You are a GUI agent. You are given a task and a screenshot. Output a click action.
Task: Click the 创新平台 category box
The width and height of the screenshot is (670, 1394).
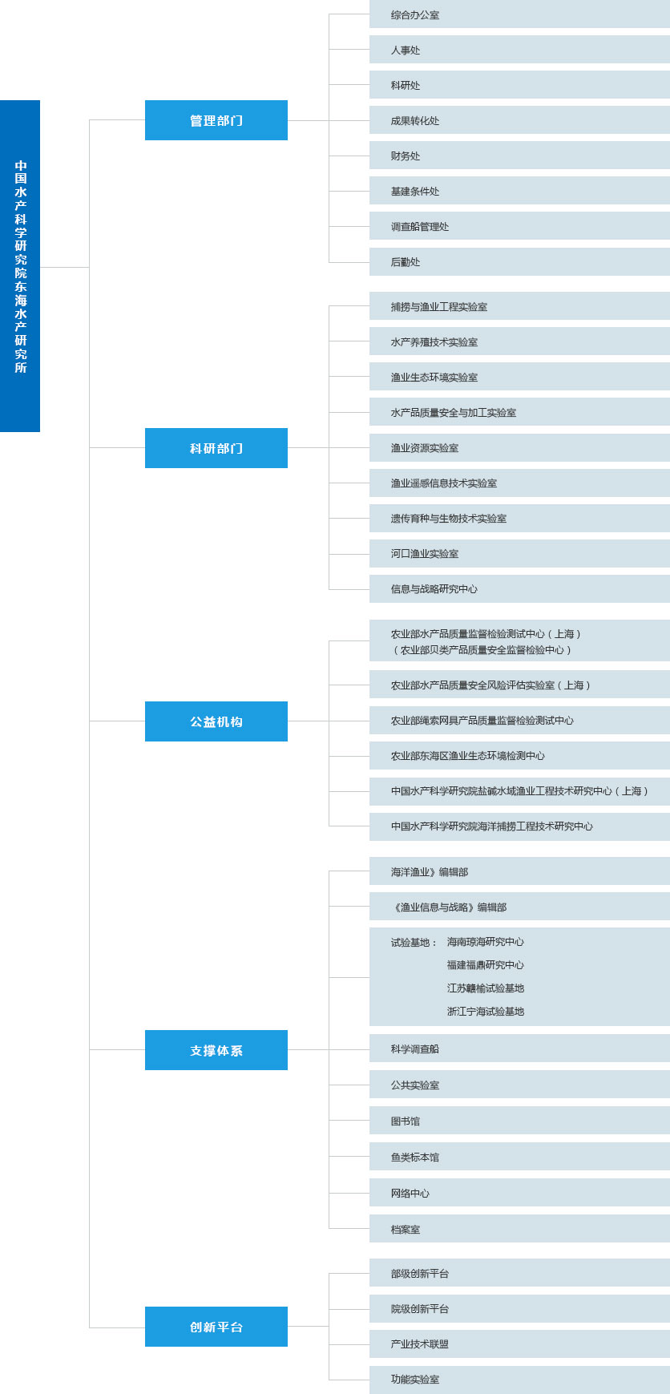216,1327
